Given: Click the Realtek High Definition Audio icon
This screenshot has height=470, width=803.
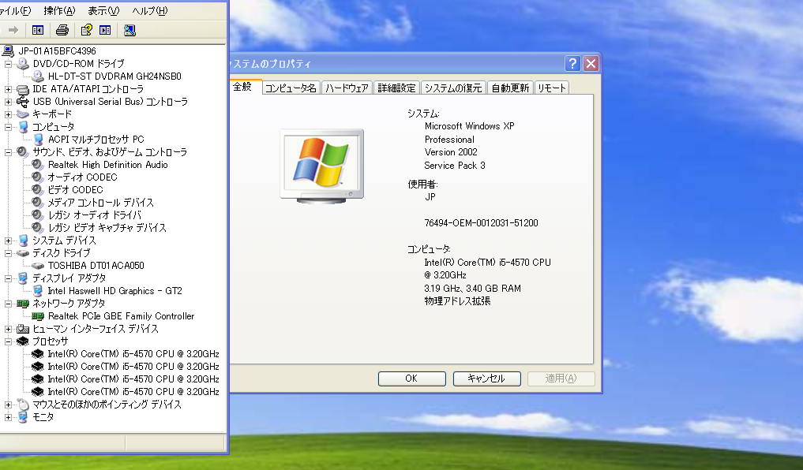Looking at the screenshot, I should [x=35, y=164].
